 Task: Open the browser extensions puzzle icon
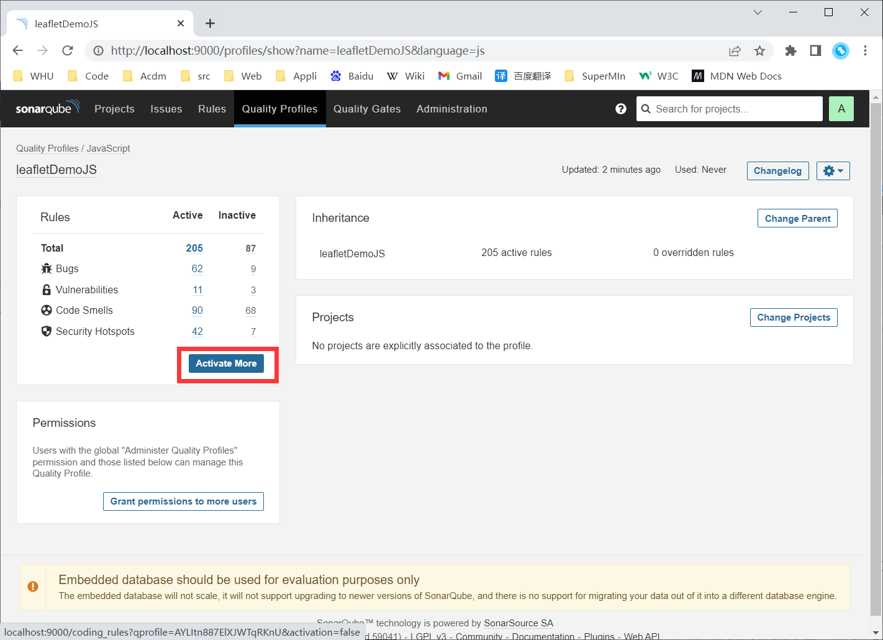[x=790, y=51]
